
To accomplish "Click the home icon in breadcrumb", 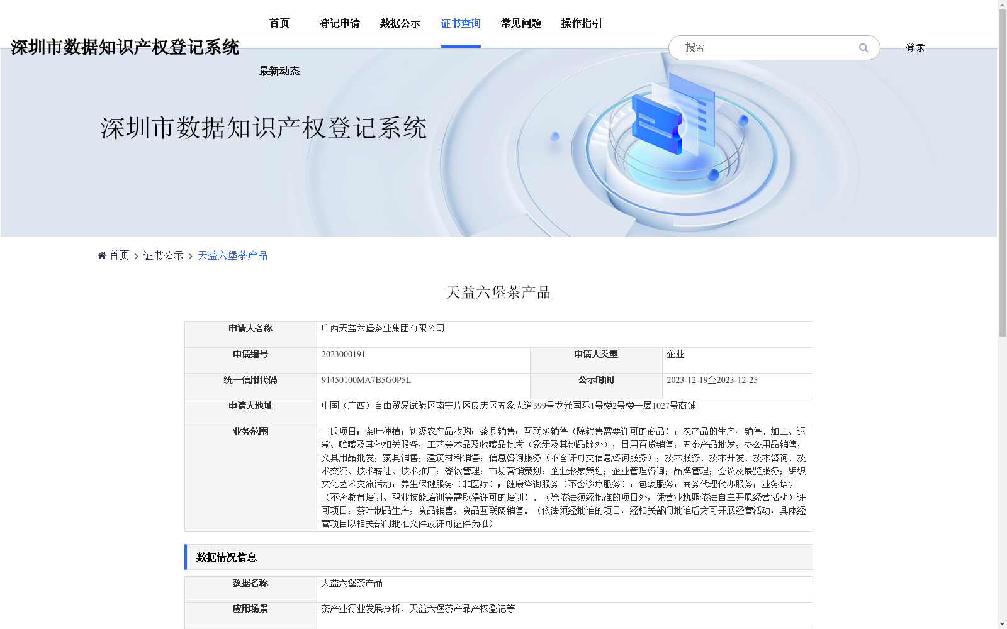I will [102, 255].
